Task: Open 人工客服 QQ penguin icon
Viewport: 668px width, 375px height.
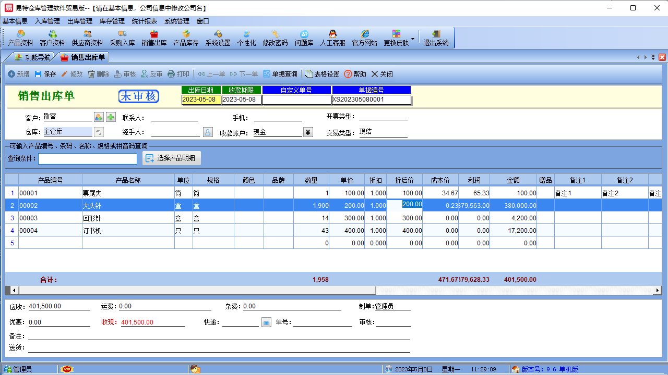Action: [332, 37]
